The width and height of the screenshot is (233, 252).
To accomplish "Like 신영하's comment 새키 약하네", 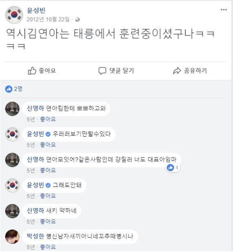I will [48, 222].
